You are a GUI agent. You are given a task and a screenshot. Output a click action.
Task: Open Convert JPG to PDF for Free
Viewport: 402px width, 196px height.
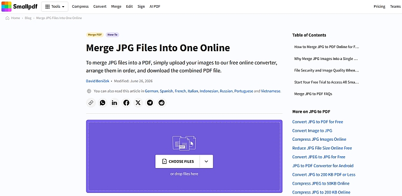click(318, 122)
